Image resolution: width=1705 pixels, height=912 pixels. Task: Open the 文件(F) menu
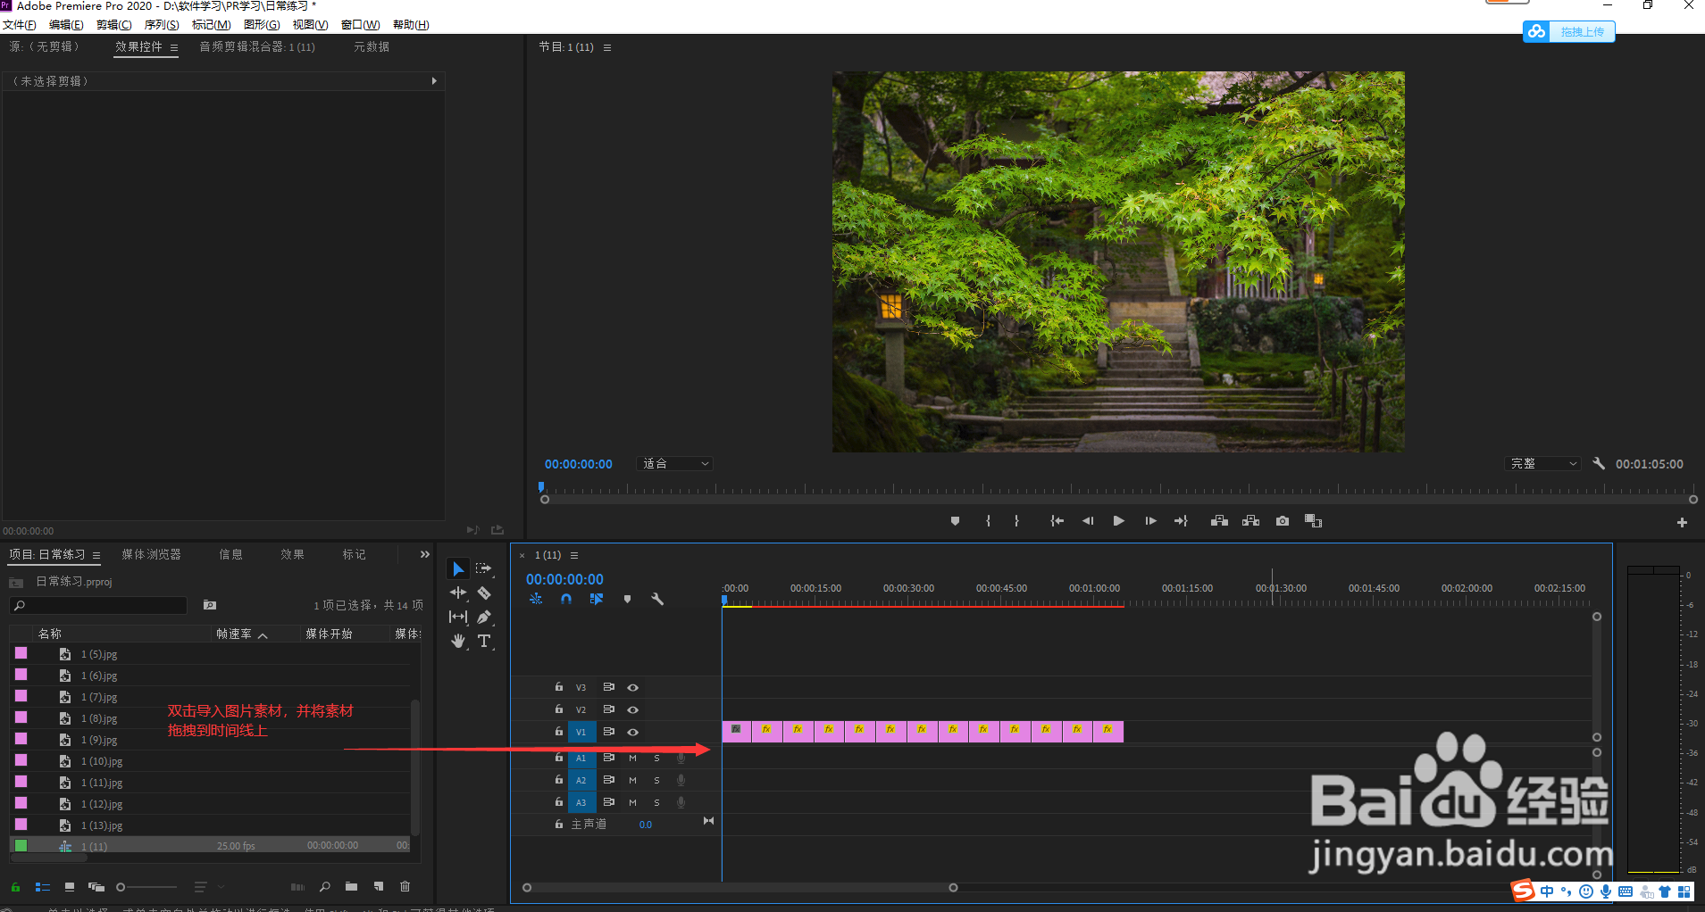pos(20,25)
